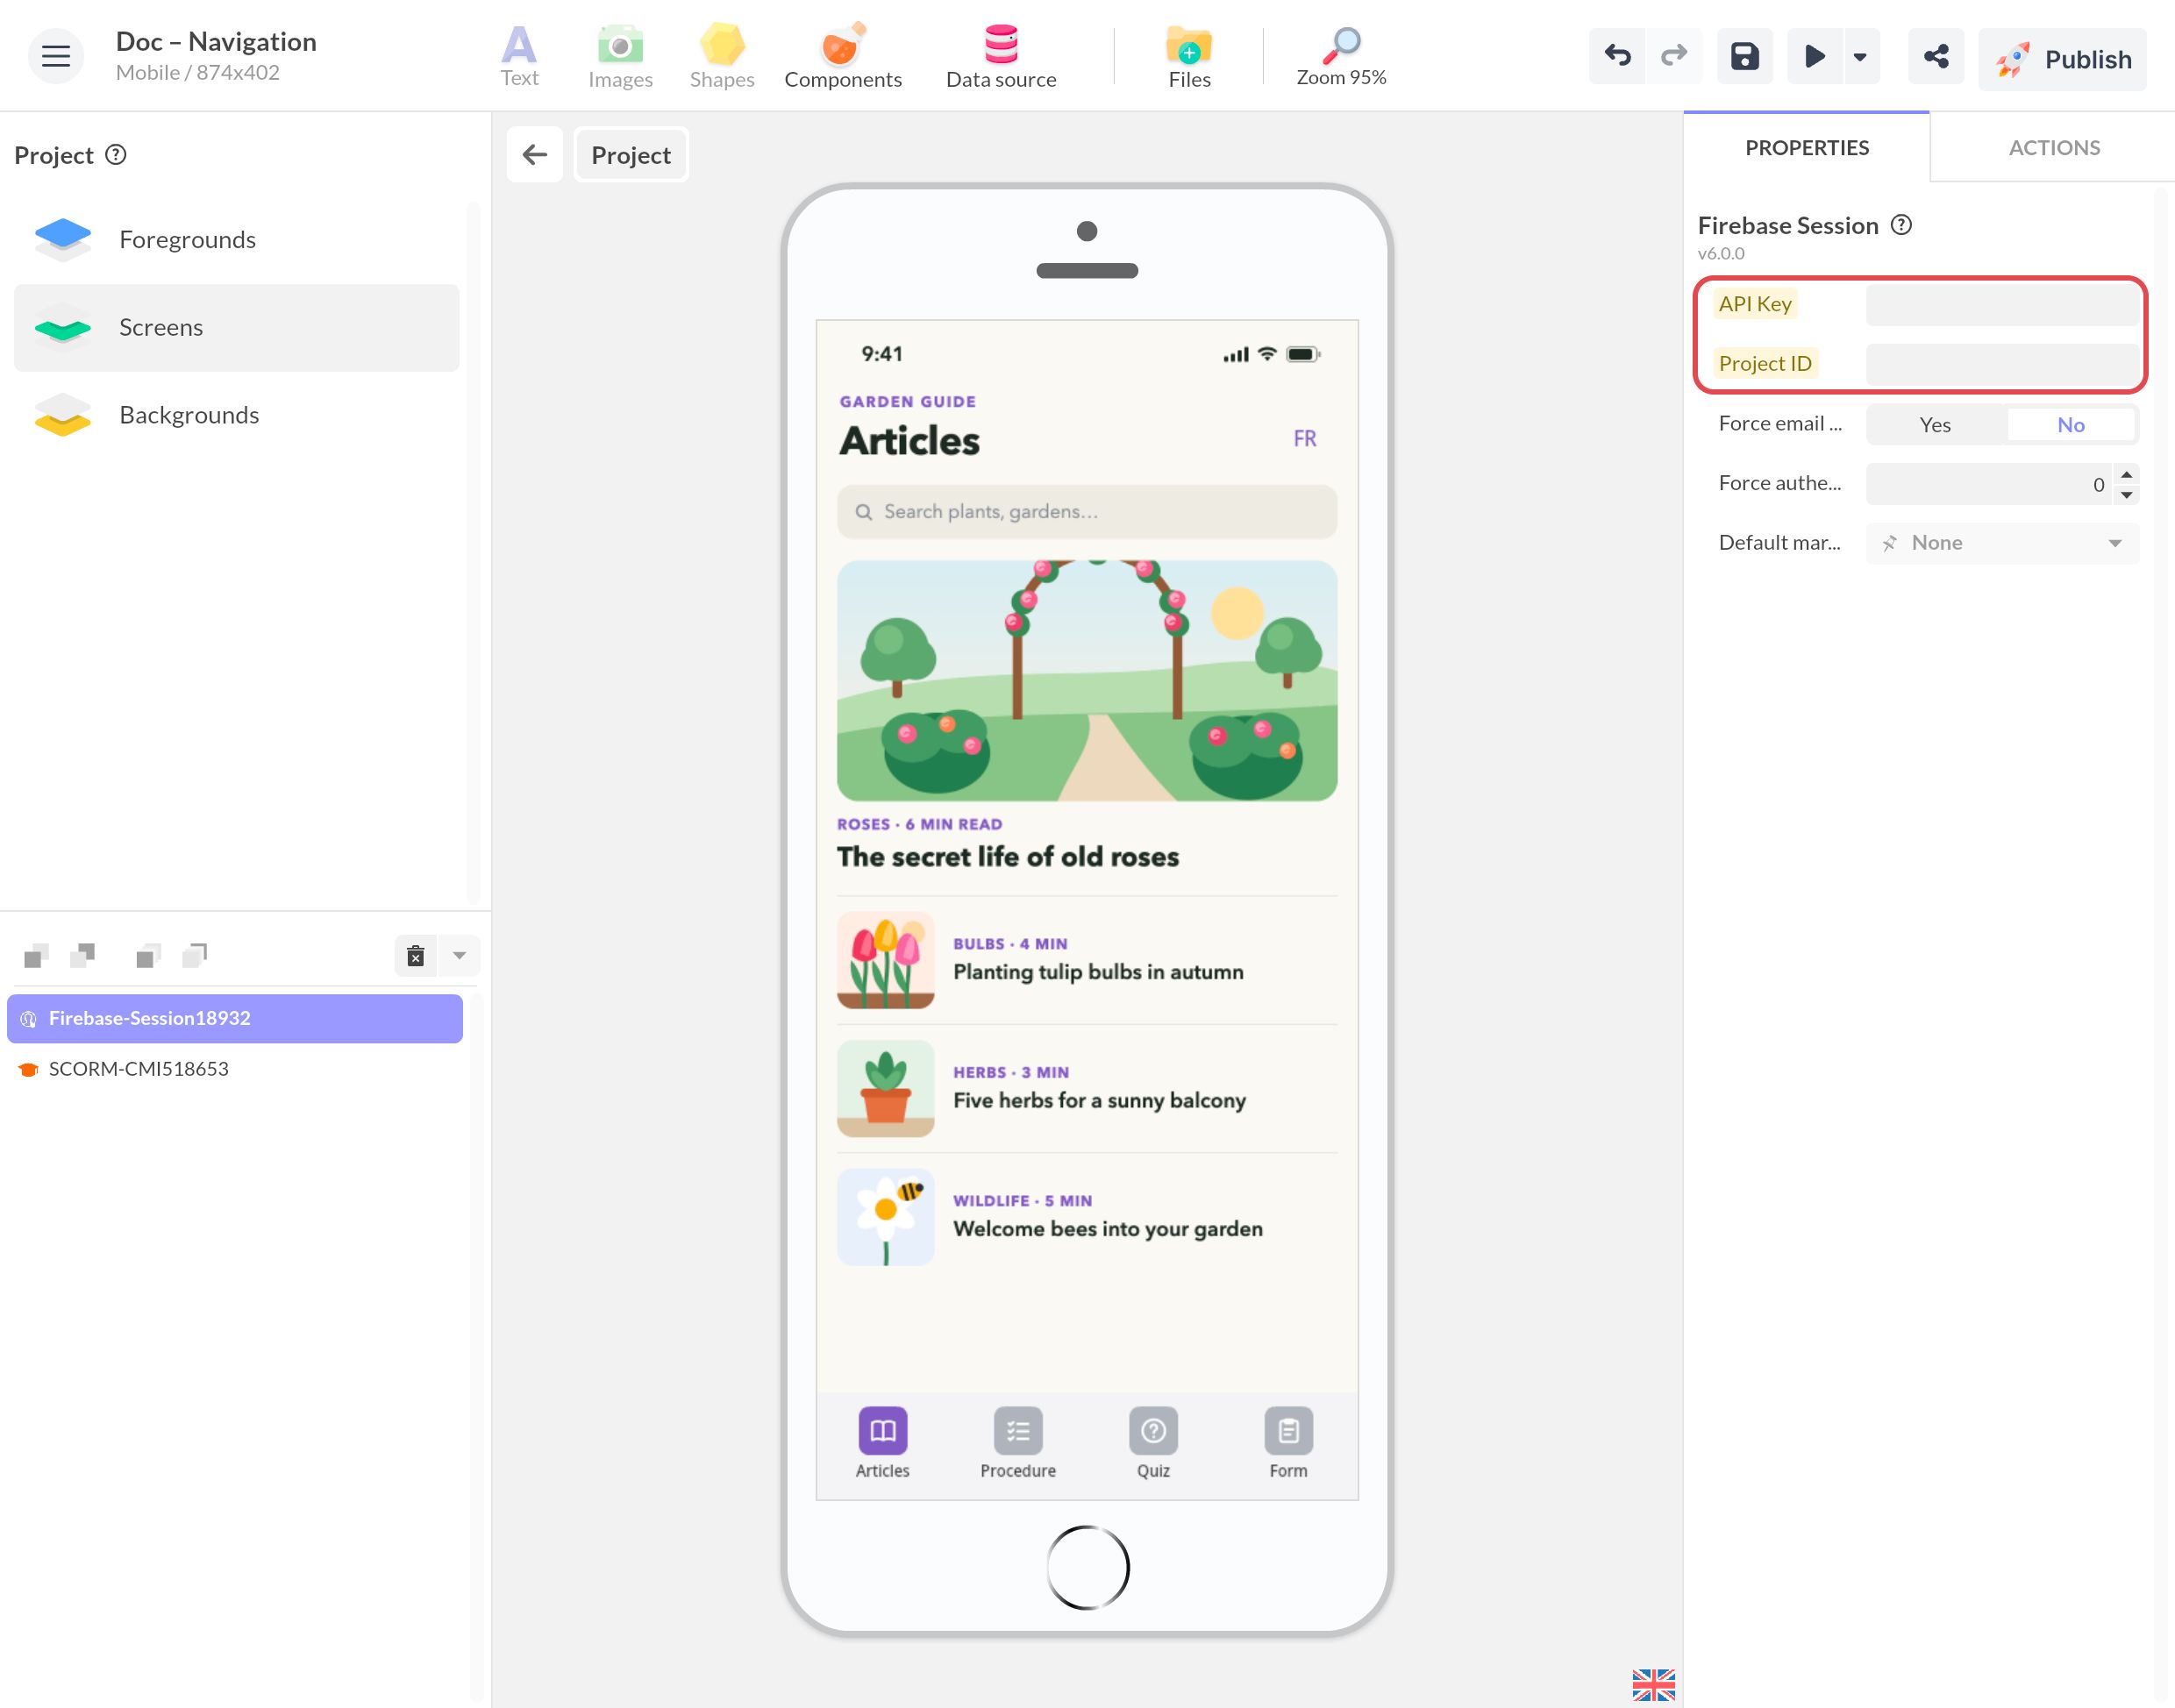
Task: Increase Force authentication value
Action: (x=2126, y=474)
